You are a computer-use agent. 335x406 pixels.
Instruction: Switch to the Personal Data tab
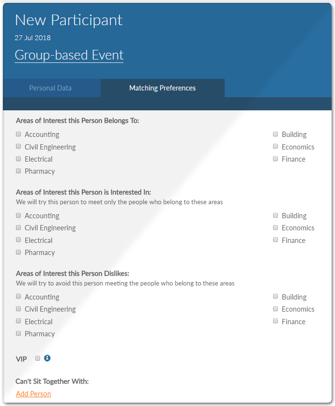pos(50,88)
